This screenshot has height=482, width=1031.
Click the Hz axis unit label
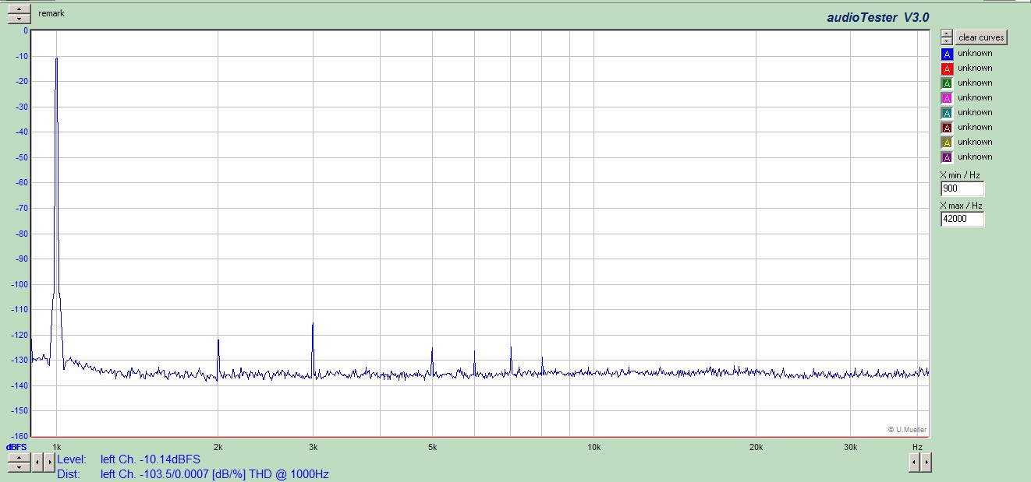917,447
